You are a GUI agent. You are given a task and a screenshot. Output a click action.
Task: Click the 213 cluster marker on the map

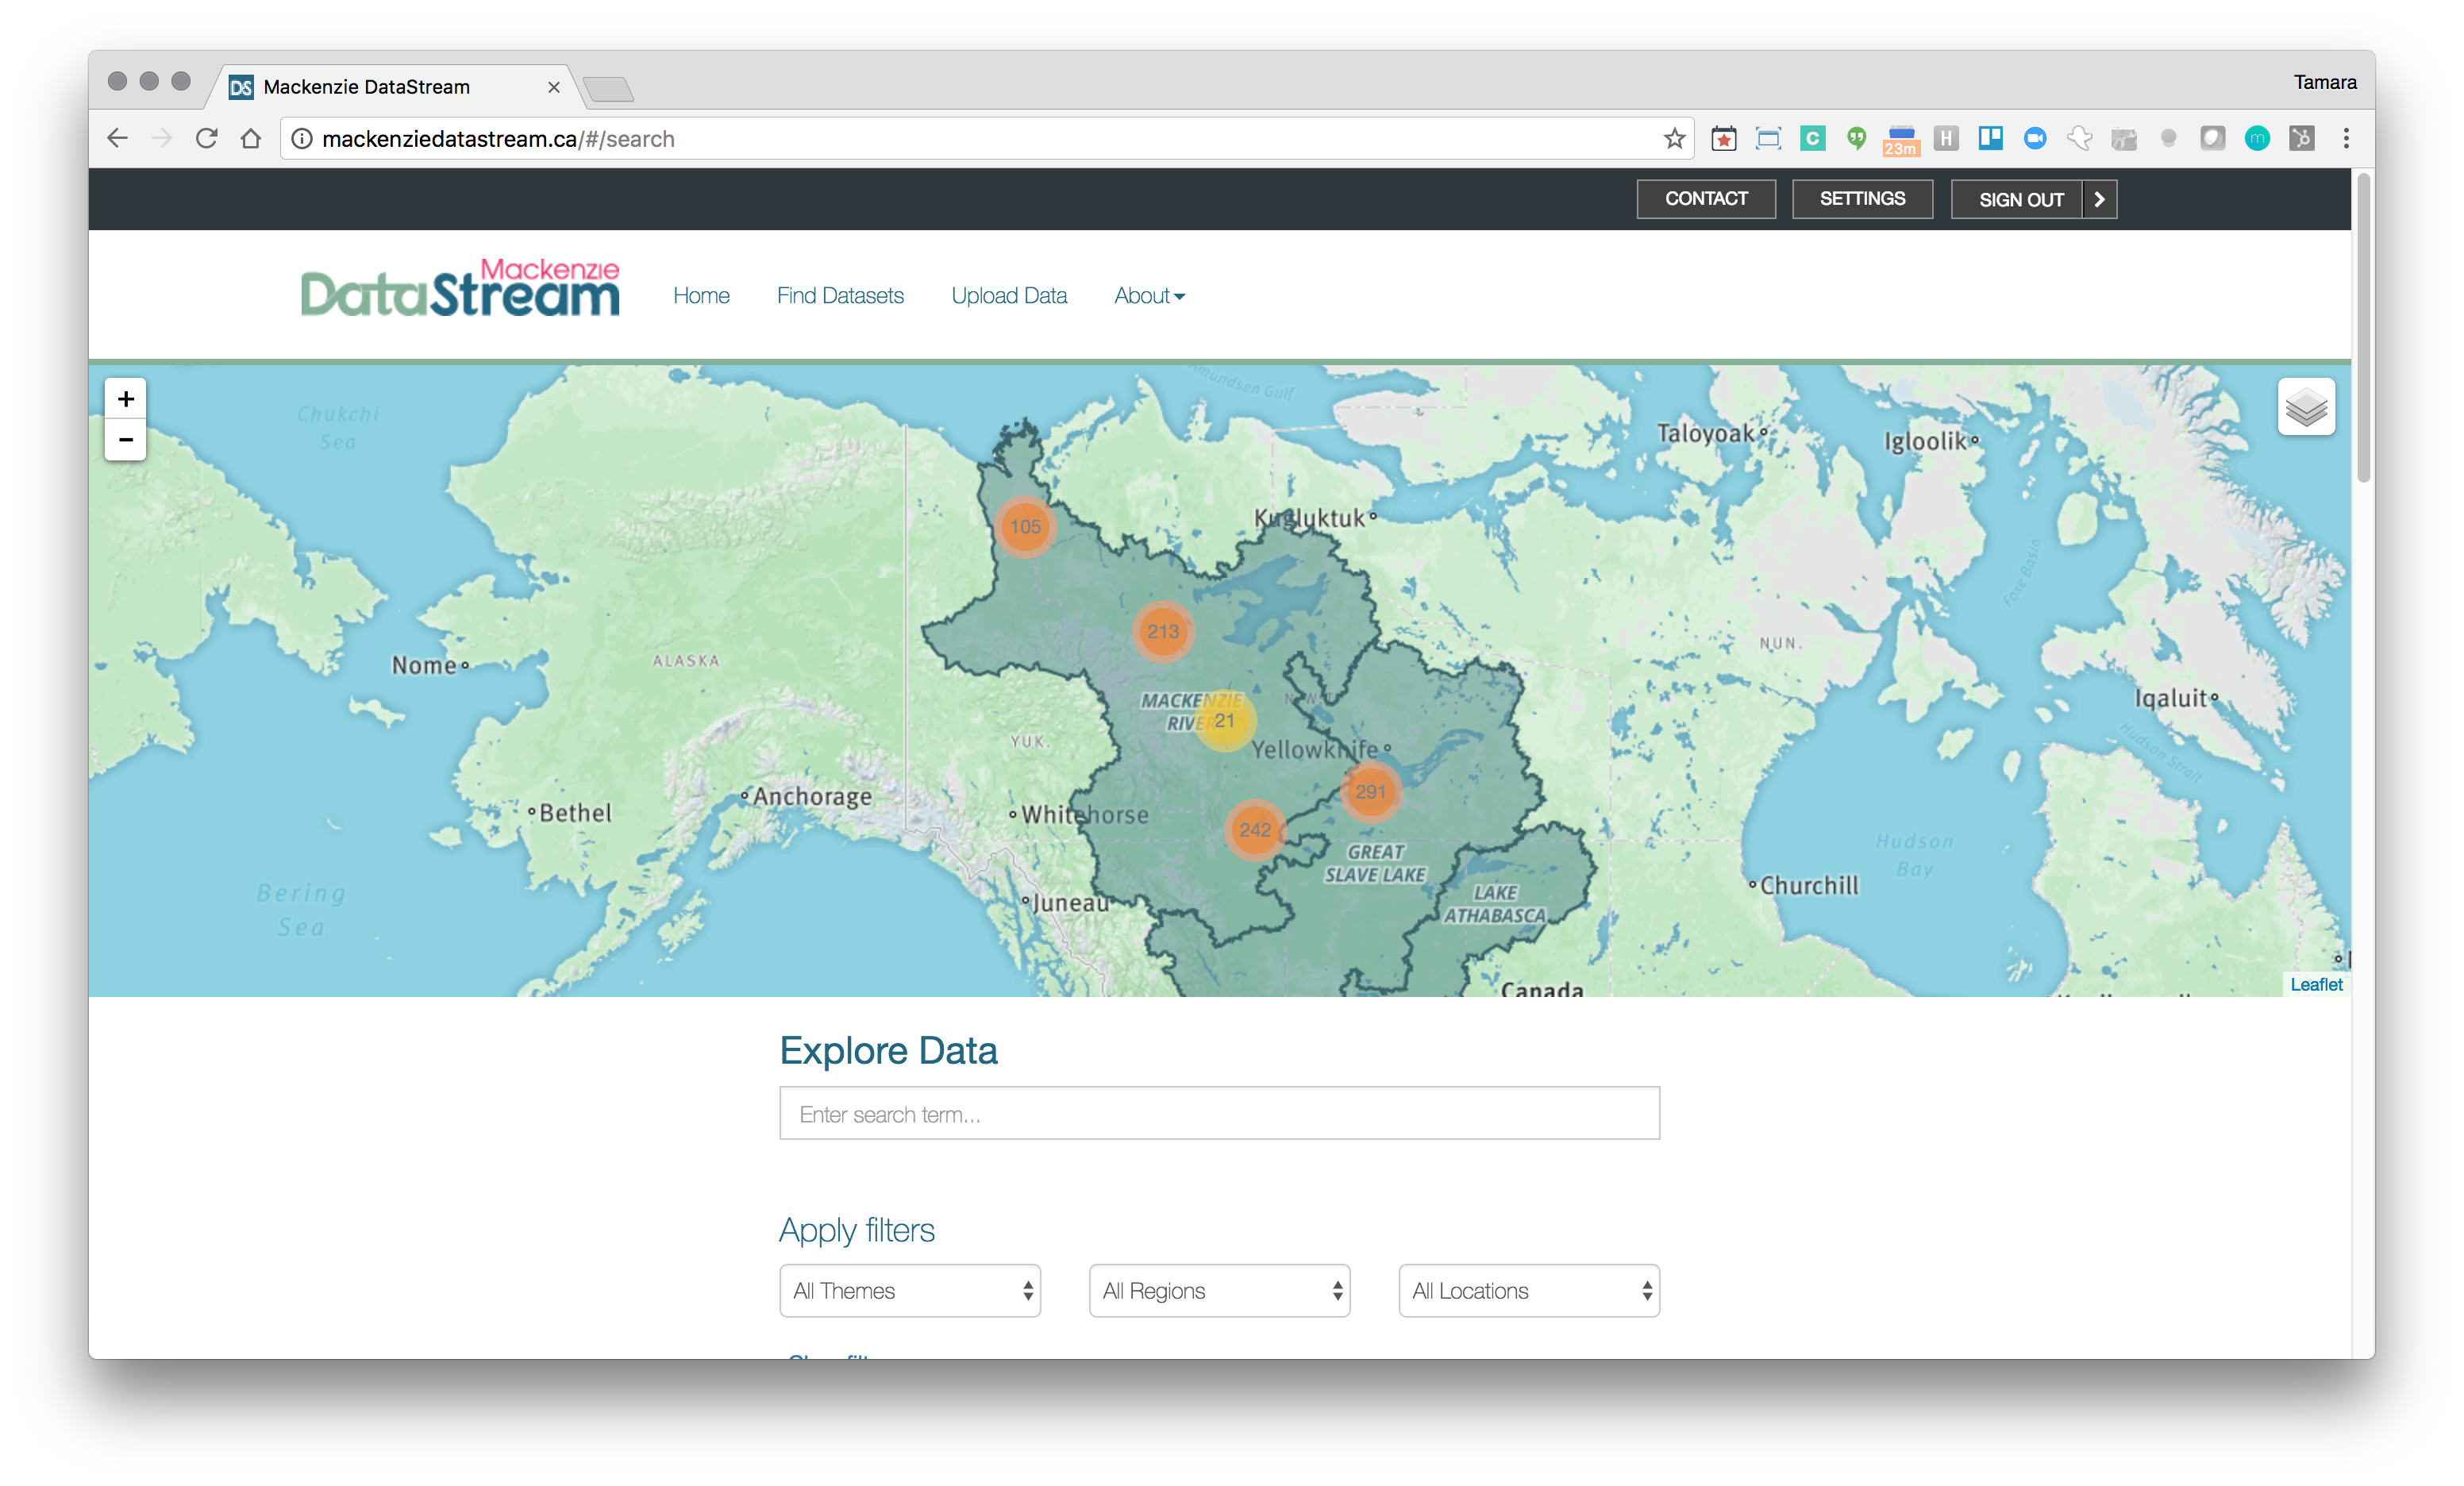[x=1163, y=631]
